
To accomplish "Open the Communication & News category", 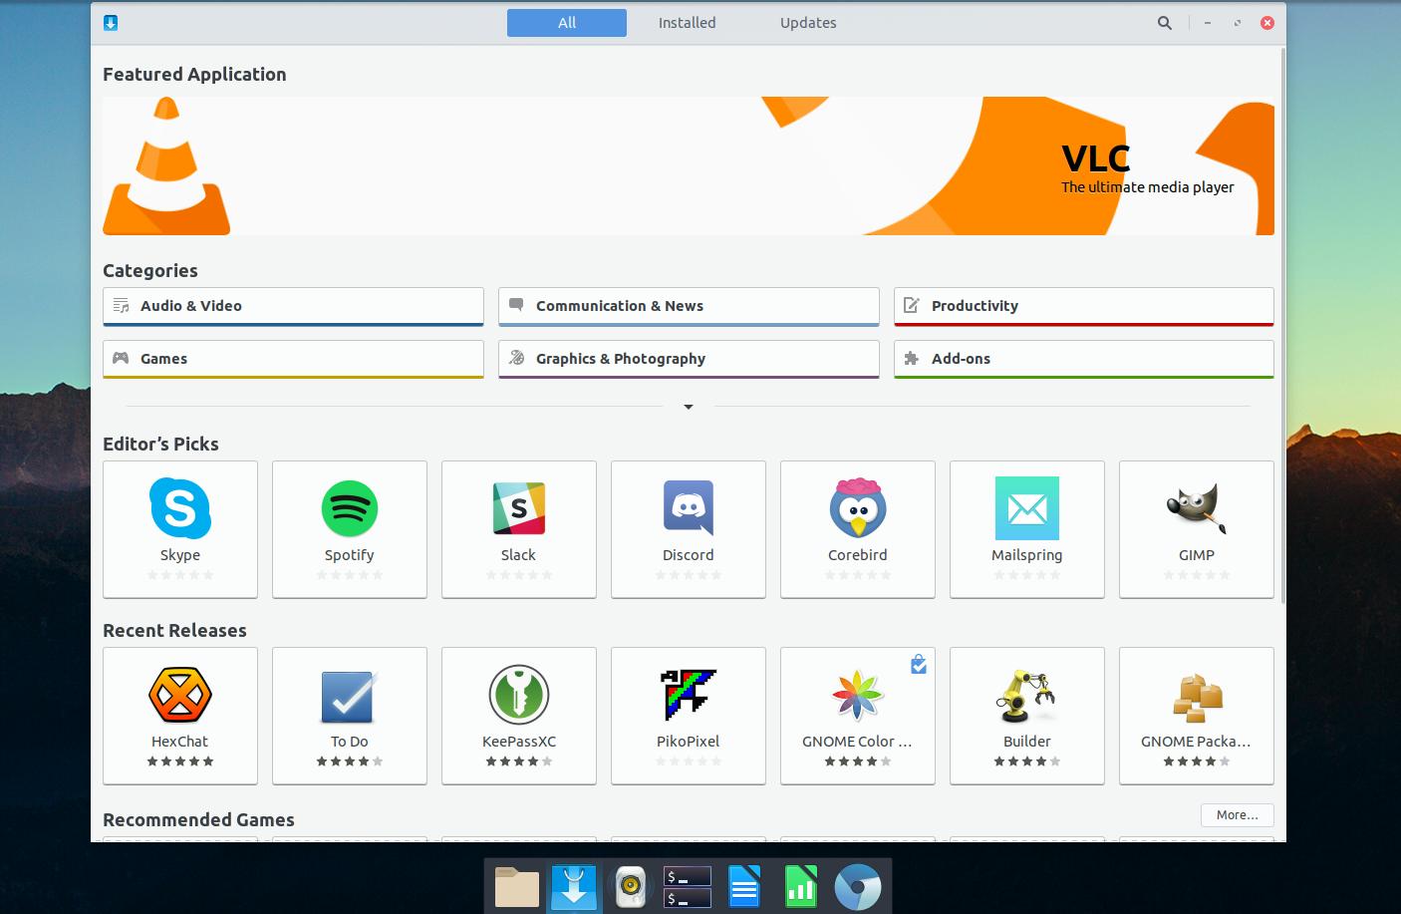I will click(x=689, y=306).
